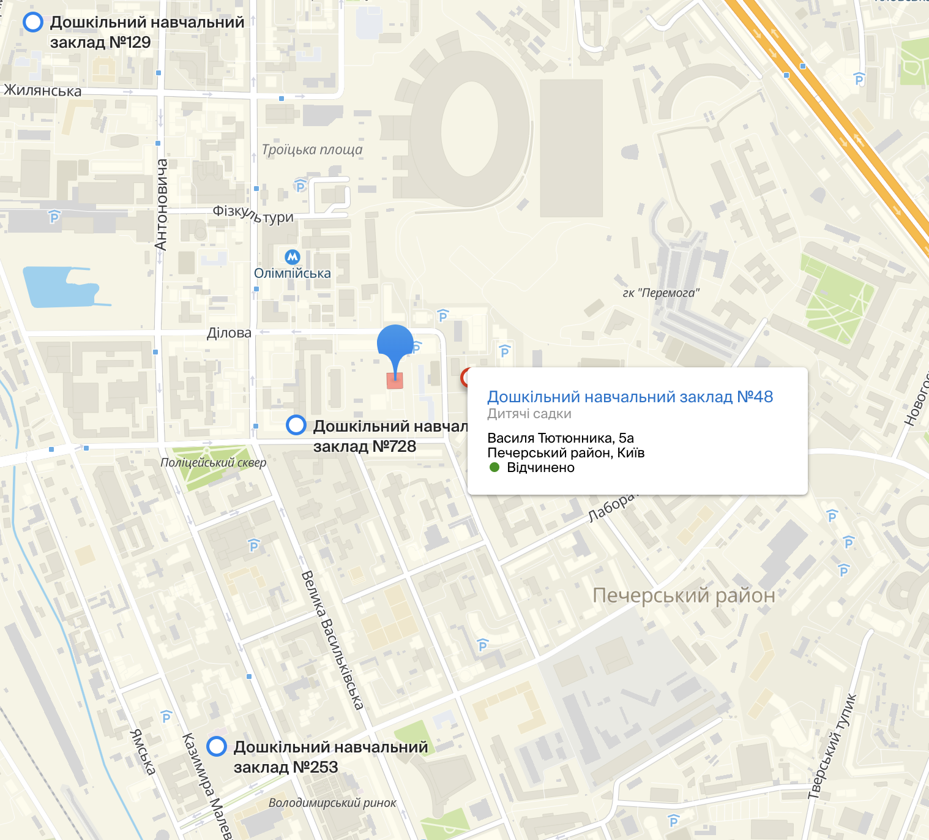929x840 pixels.
Task: Click the circle marker for заклад №253
Action: (217, 746)
